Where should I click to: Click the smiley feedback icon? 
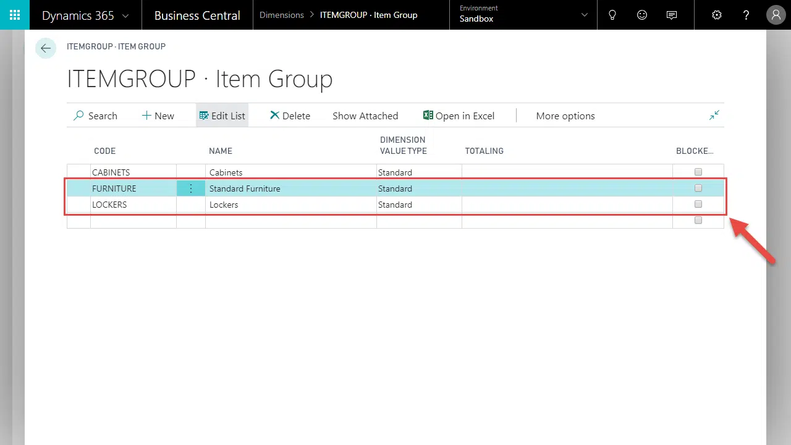coord(642,15)
